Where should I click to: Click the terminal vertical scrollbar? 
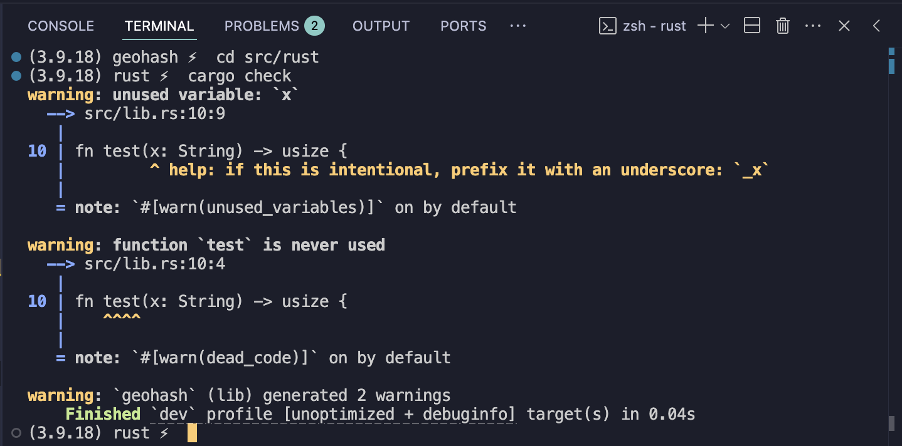coord(891,238)
